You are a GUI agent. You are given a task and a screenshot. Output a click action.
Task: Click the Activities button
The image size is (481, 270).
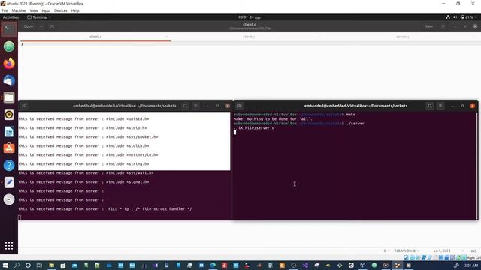click(x=11, y=17)
